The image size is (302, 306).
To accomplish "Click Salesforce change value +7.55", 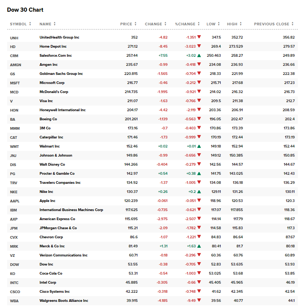I will [x=163, y=56].
